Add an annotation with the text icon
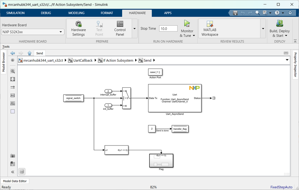The width and height of the screenshot is (299, 190). [x=13, y=95]
